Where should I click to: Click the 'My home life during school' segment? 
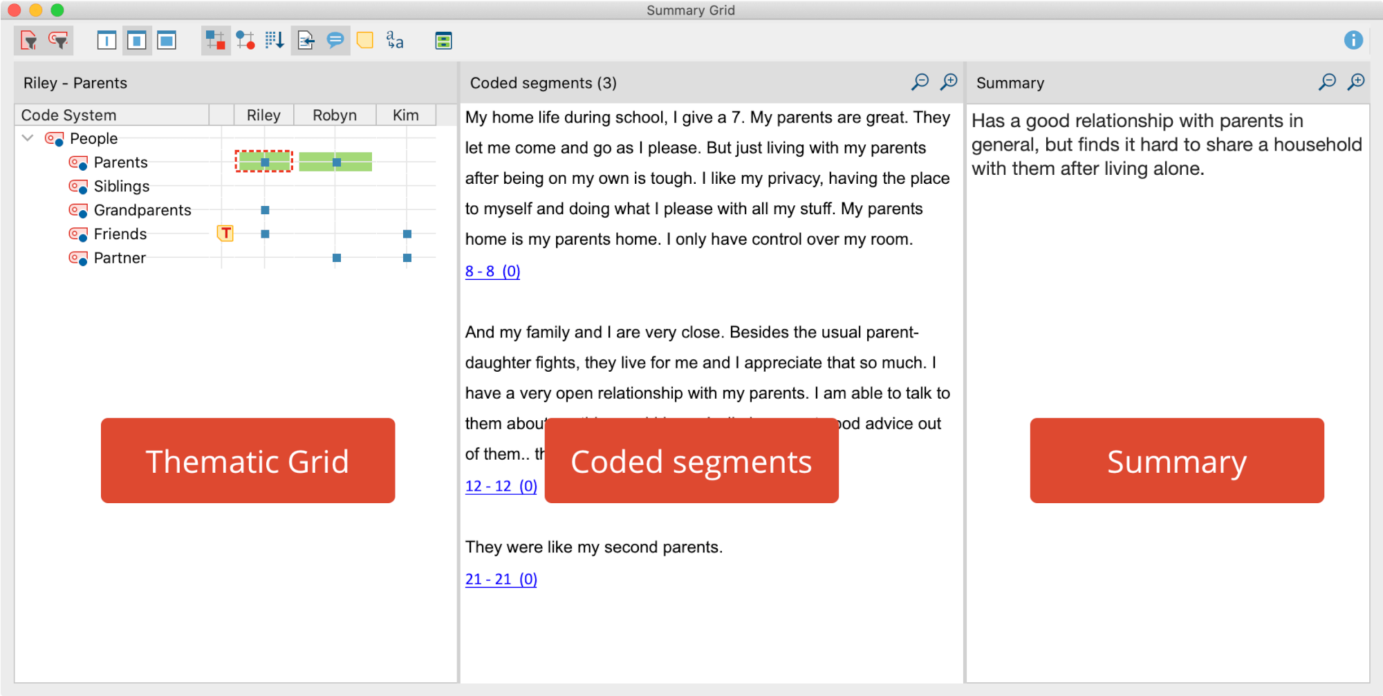[x=707, y=178]
